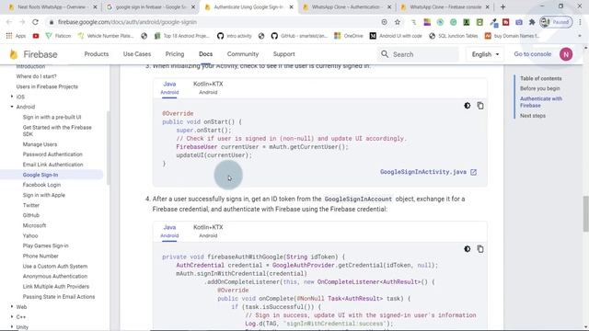Open Facebook Login in sidebar
Screen dimensions: 589x331
(x=41, y=185)
